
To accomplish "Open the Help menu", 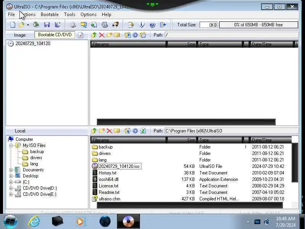I will tap(106, 15).
